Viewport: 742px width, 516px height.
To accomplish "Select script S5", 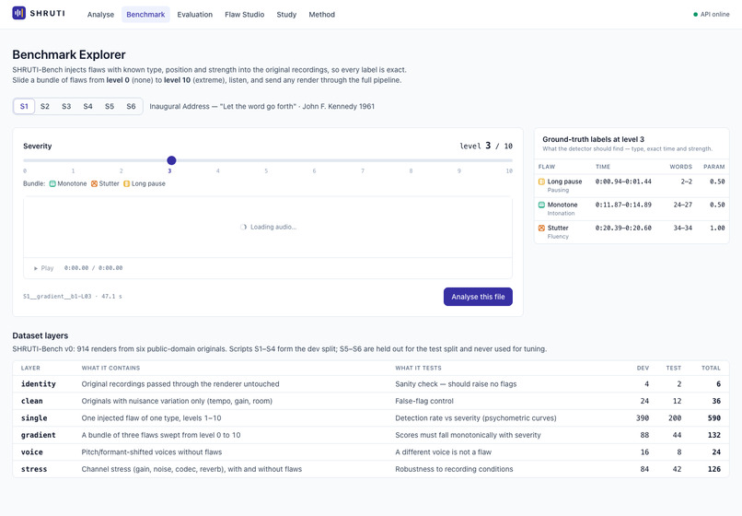I will click(x=110, y=106).
